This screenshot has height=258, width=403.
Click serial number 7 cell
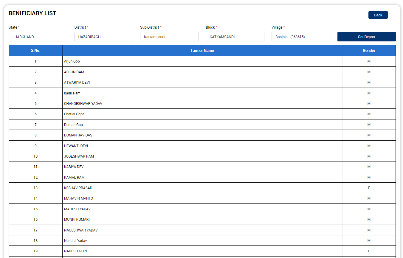point(35,125)
